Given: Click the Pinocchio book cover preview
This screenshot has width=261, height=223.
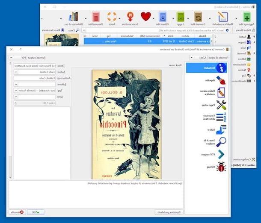Looking at the screenshot, I should pos(127,124).
